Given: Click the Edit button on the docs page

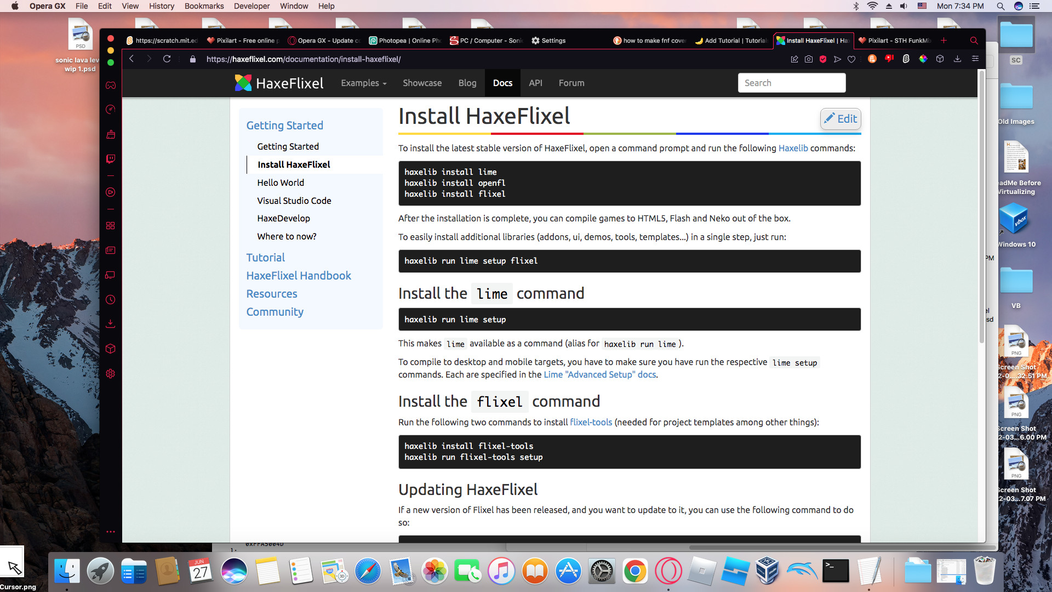Looking at the screenshot, I should pyautogui.click(x=840, y=119).
